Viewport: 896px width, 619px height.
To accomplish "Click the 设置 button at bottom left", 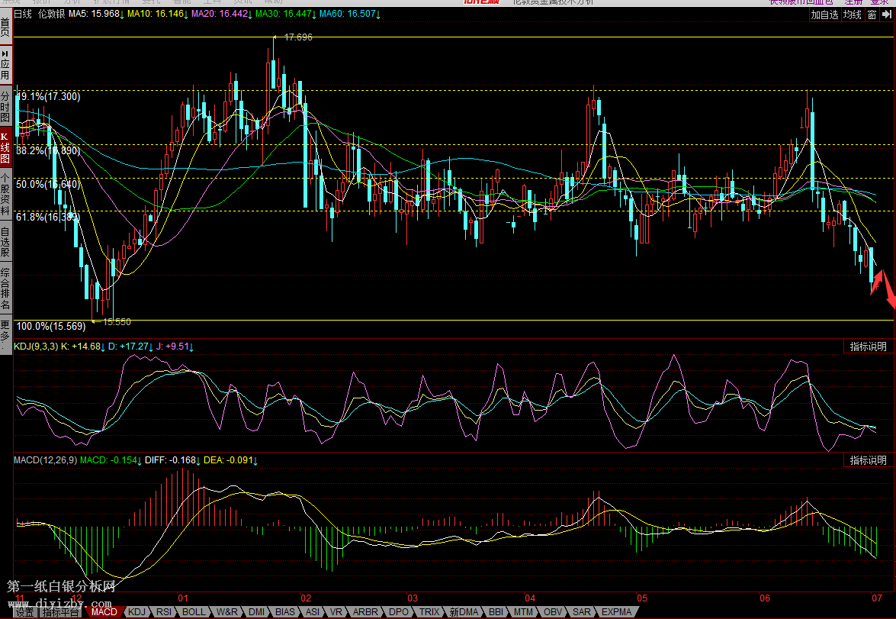I will (24, 612).
